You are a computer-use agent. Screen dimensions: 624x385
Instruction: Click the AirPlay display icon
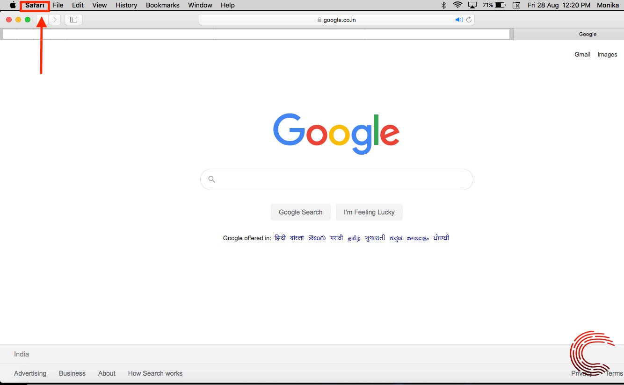[x=472, y=5]
